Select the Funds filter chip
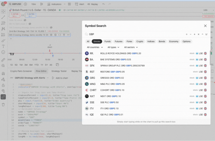 click(107, 41)
